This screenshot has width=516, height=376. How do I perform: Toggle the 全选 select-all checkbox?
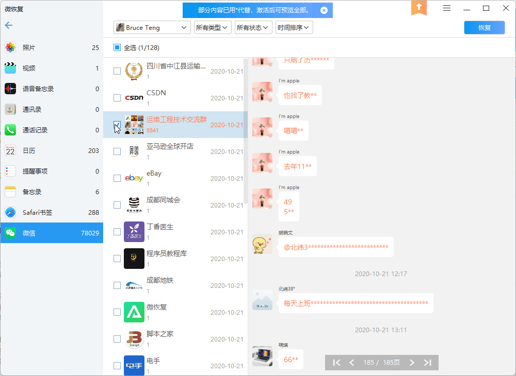(117, 47)
